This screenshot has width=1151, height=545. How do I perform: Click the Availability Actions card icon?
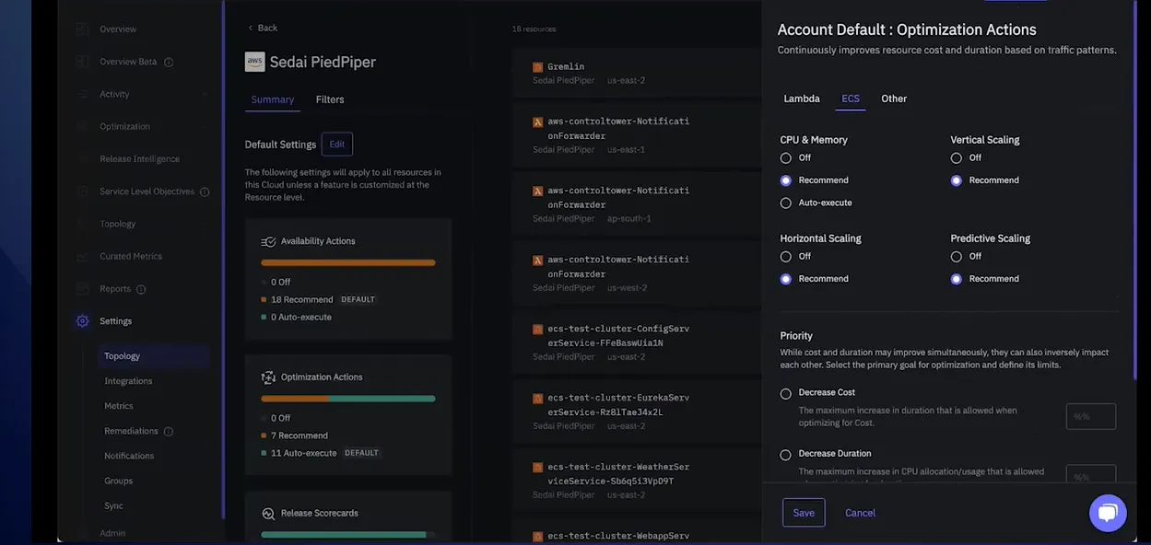coord(268,241)
